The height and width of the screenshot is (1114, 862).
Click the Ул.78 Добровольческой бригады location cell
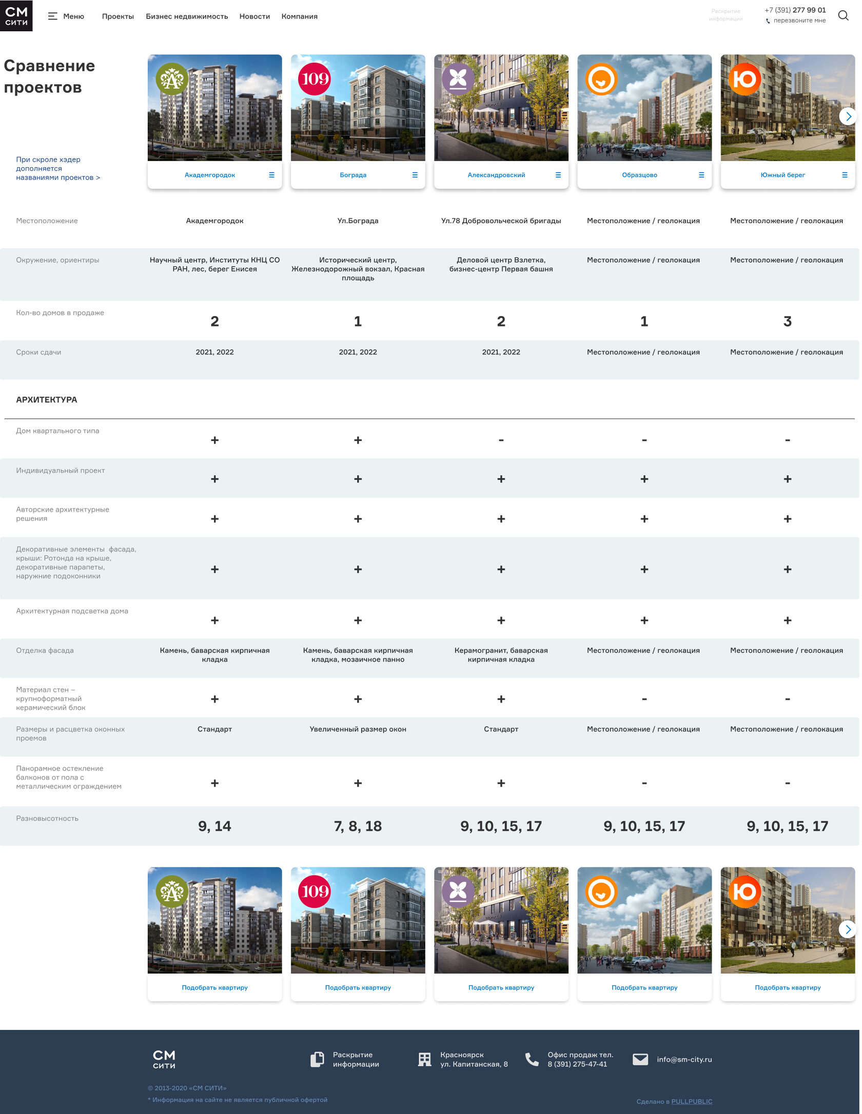[x=501, y=221]
